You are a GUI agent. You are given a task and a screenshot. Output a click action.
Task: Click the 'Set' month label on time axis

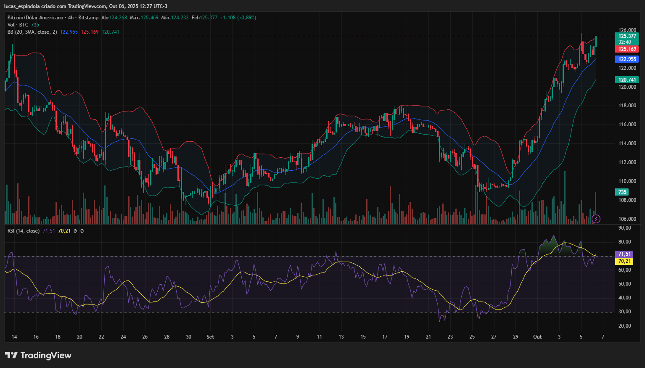coord(210,337)
